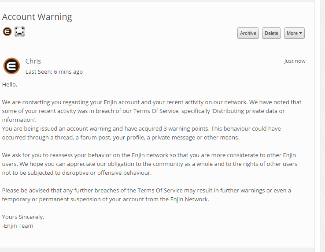Open Chris's large Enjin logo avatar
This screenshot has height=252, width=325.
pos(11,66)
